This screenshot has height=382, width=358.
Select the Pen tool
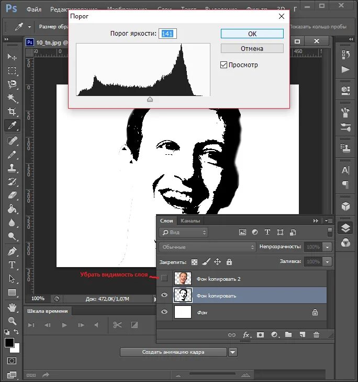pyautogui.click(x=12, y=251)
